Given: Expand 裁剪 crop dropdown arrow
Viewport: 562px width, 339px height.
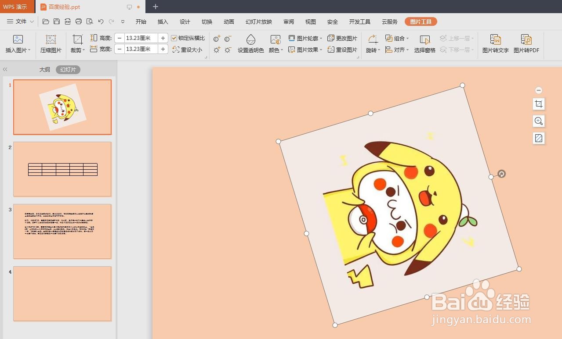Looking at the screenshot, I should coord(83,50).
